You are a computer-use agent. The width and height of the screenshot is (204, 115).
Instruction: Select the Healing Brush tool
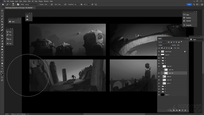(2, 30)
